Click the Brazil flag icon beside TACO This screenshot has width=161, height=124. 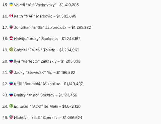tap(11, 106)
